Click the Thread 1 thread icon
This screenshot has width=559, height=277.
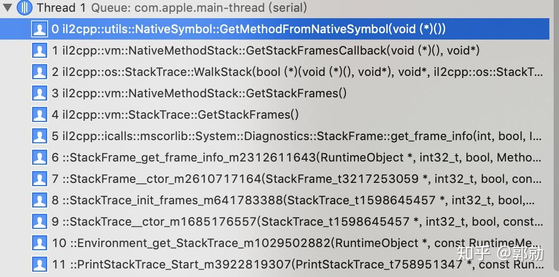[x=25, y=8]
